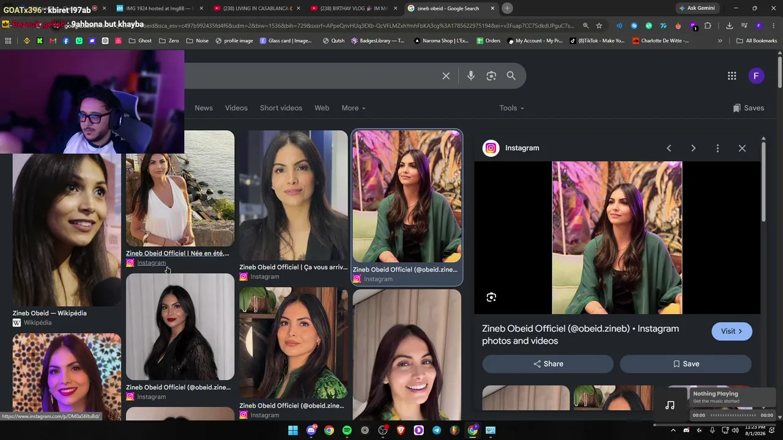Open Ask Gemini in Chrome
Screen dimensions: 783x440
pos(696,8)
